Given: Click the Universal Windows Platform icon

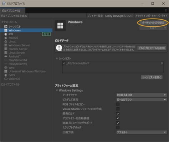Looking at the screenshot, I should 6,71.
